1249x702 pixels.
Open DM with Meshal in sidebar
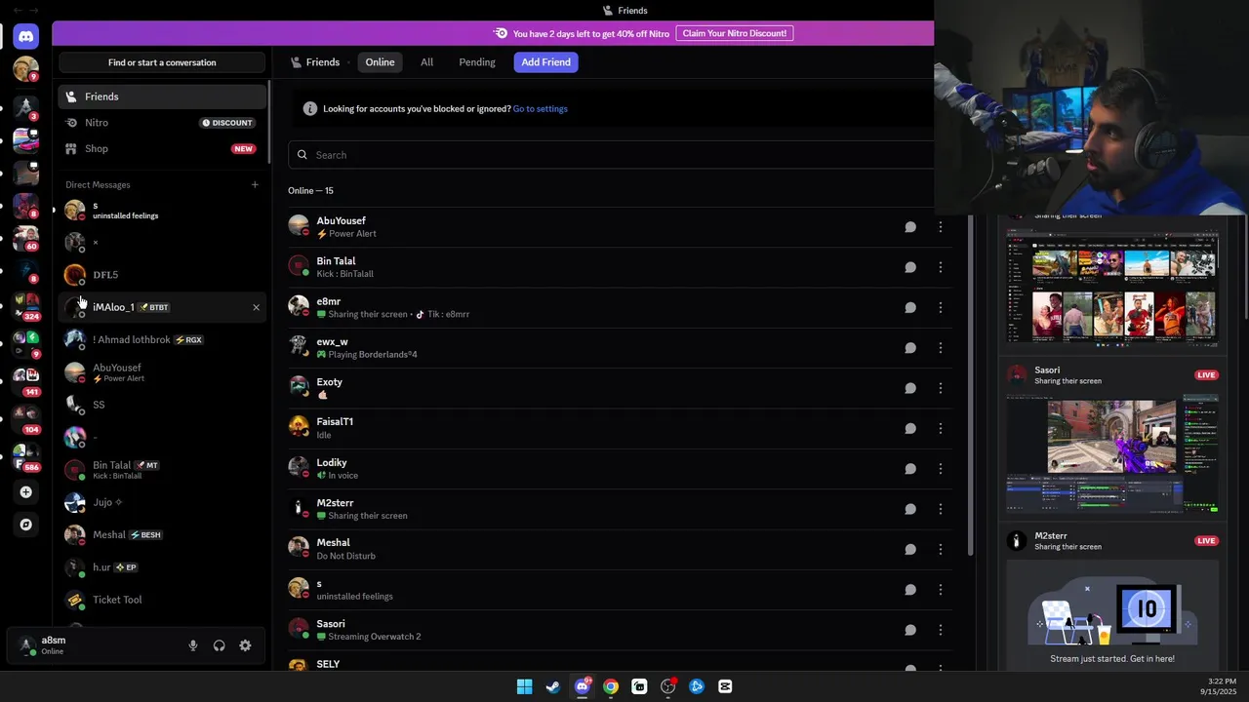click(162, 534)
